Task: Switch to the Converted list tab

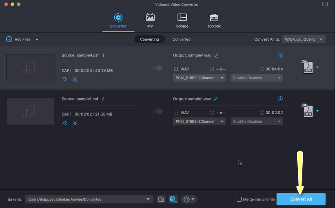Action: point(181,39)
